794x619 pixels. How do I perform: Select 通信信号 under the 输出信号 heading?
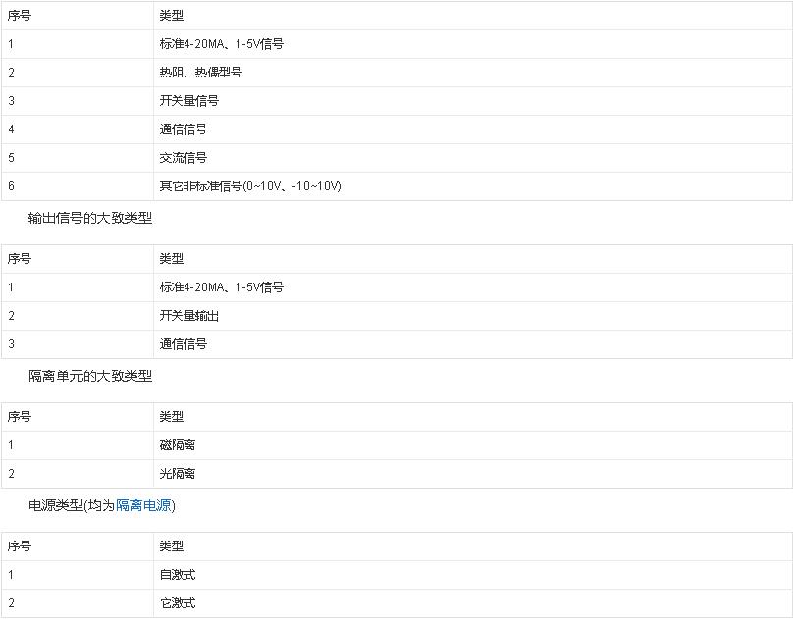[183, 344]
